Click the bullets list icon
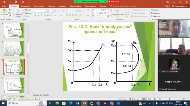 point(67,11)
